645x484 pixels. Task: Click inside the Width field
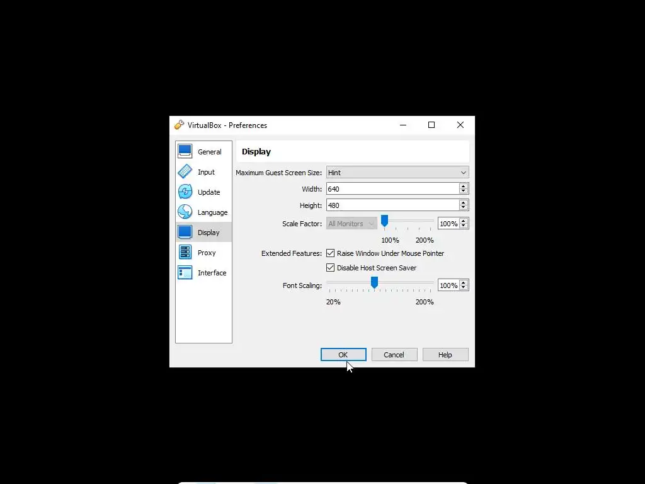point(392,189)
